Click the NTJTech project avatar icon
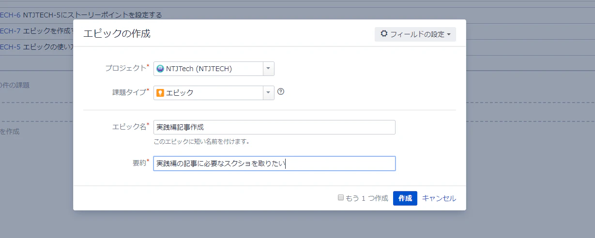595x238 pixels. coord(160,69)
